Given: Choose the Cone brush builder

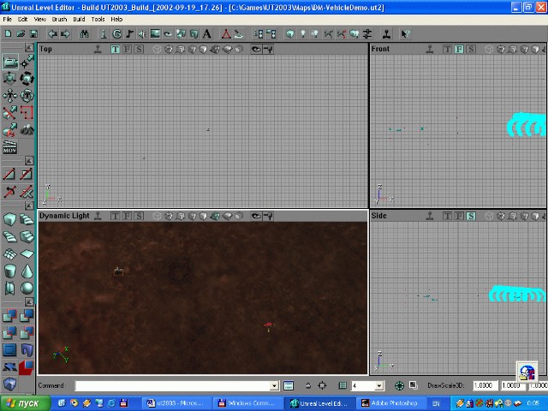Looking at the screenshot, I should [27, 271].
